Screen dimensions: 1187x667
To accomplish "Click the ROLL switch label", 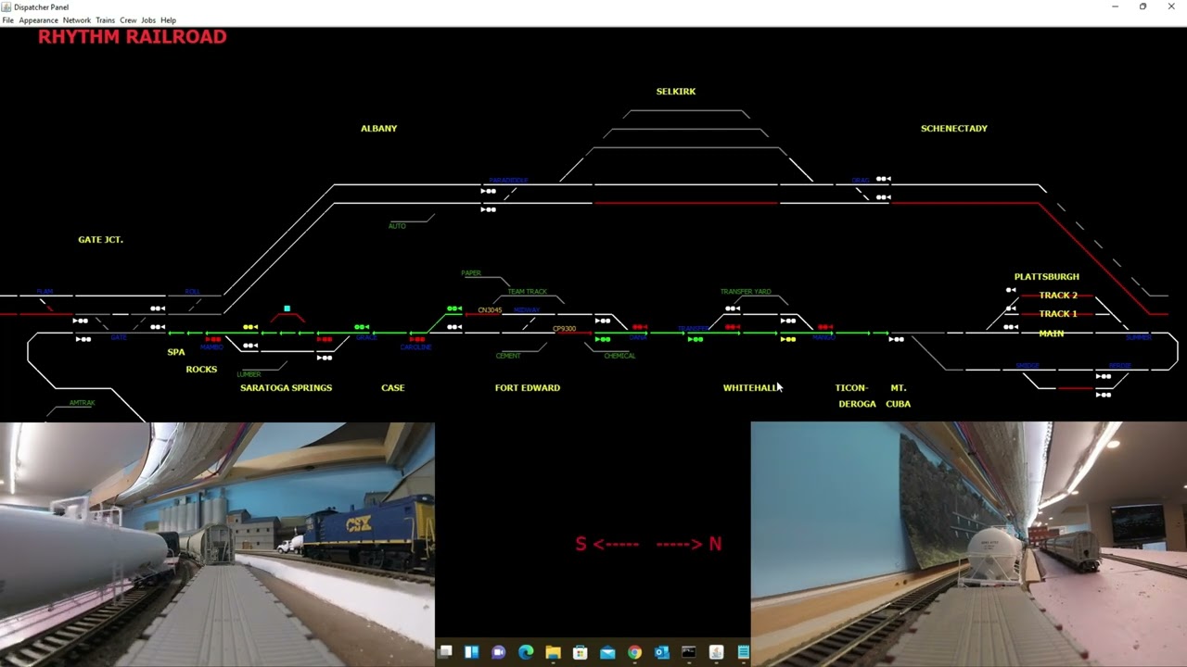I will (x=192, y=292).
